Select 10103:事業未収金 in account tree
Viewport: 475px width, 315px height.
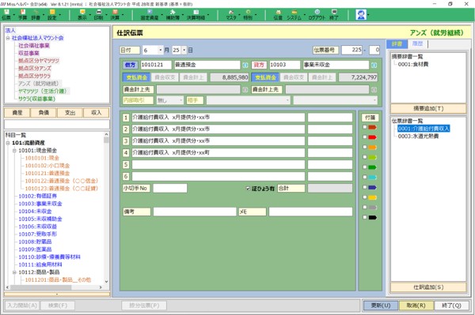pyautogui.click(x=40, y=204)
